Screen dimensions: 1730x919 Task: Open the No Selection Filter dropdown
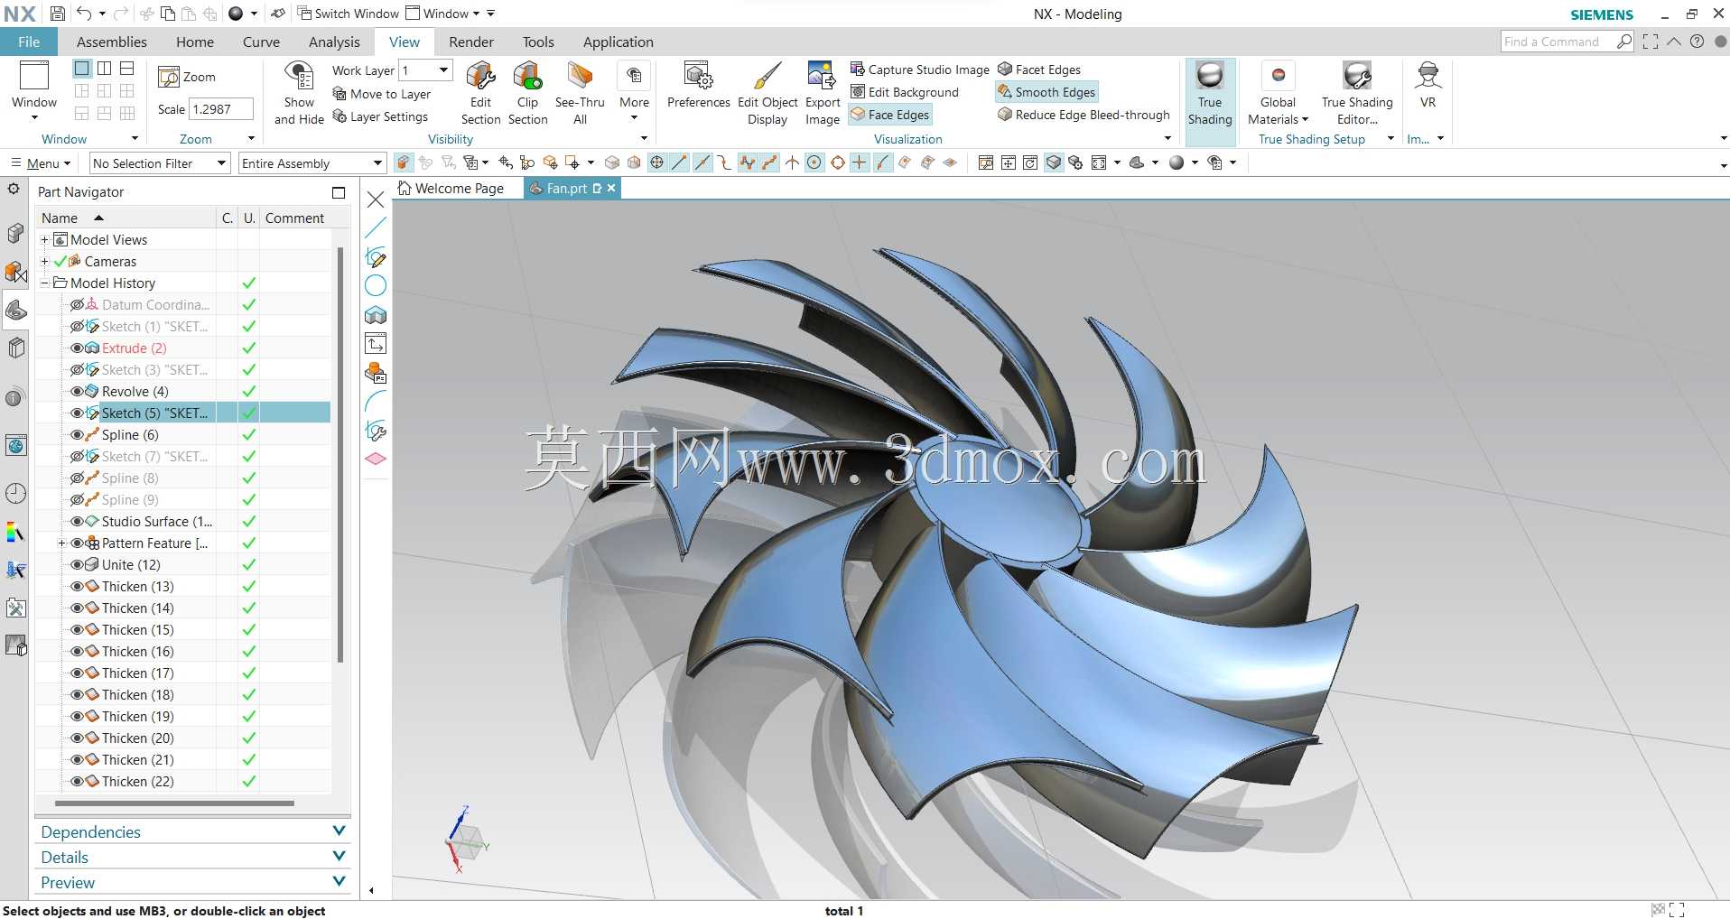(x=159, y=163)
